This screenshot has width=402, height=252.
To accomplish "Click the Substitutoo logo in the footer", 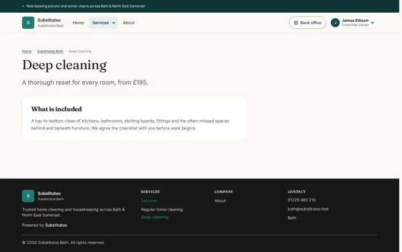I will click(28, 196).
